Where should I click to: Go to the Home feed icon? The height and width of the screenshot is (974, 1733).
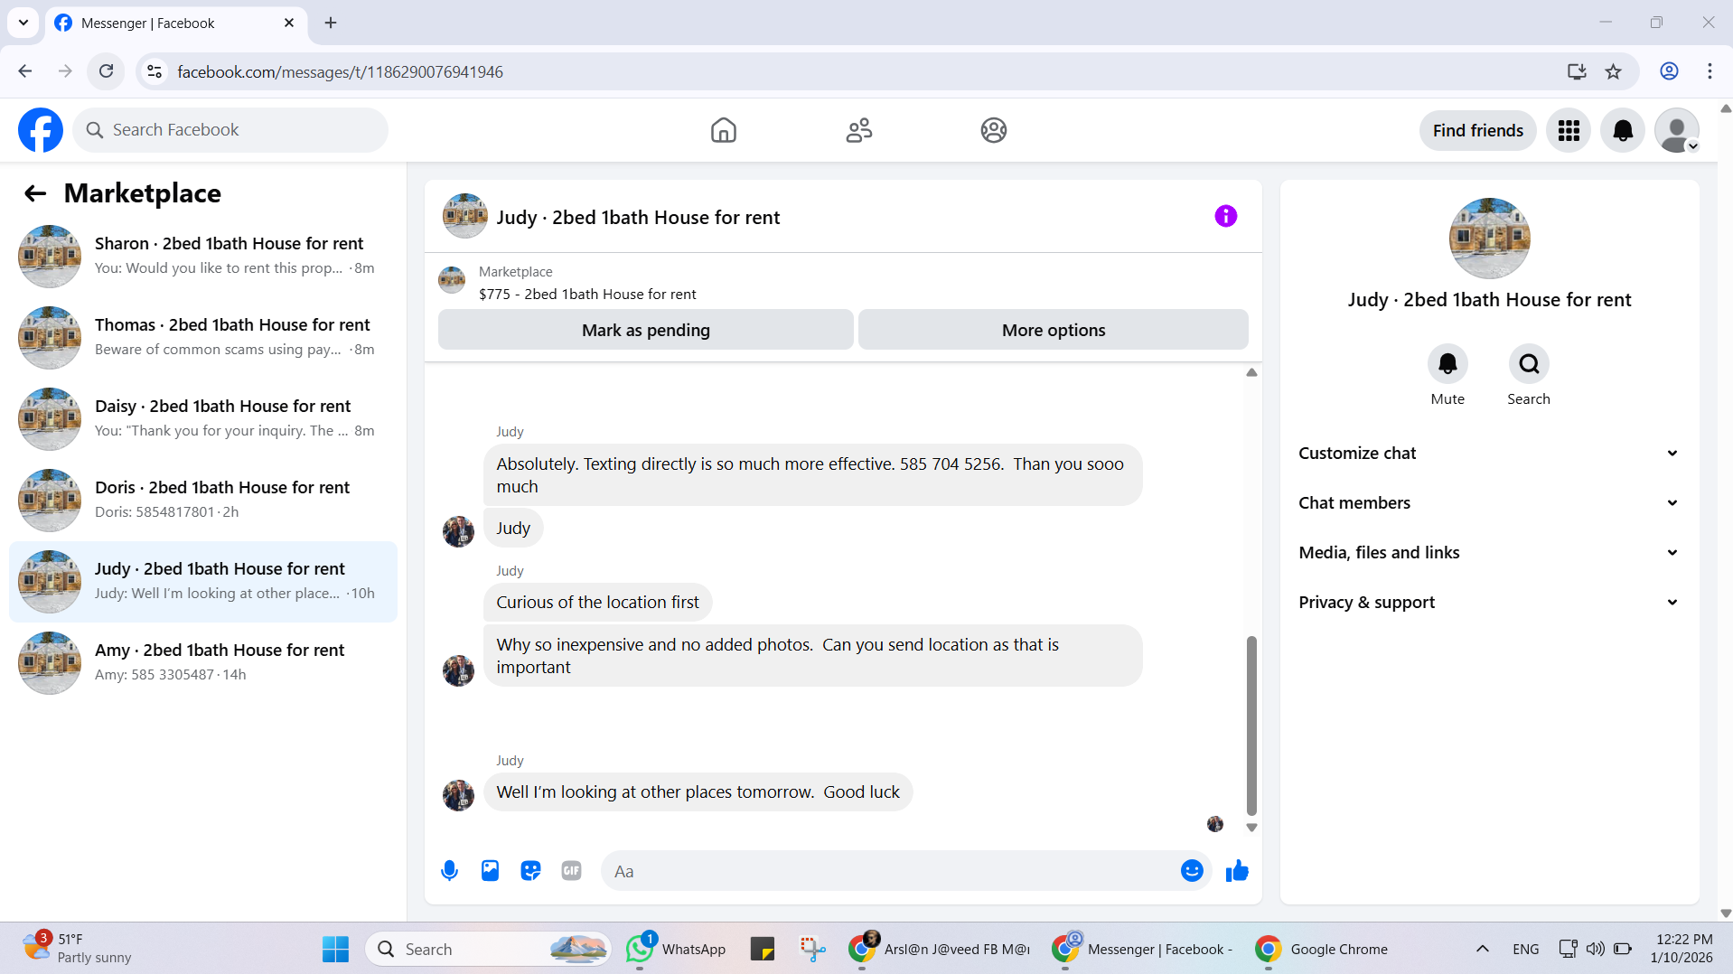tap(723, 130)
